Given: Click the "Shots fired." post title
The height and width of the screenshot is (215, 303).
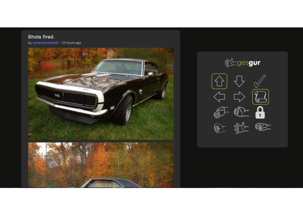Looking at the screenshot, I should point(41,37).
